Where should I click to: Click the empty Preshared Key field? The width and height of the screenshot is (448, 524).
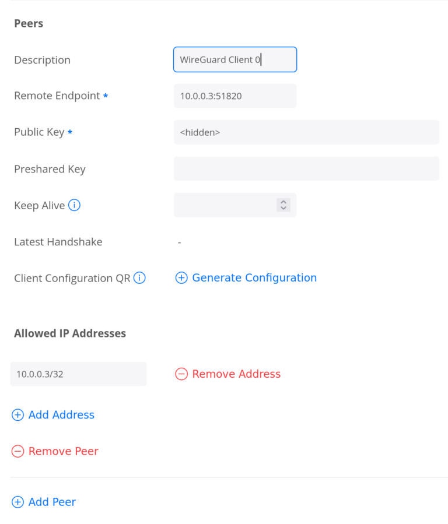coord(306,168)
